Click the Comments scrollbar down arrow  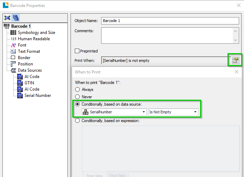click(235, 40)
